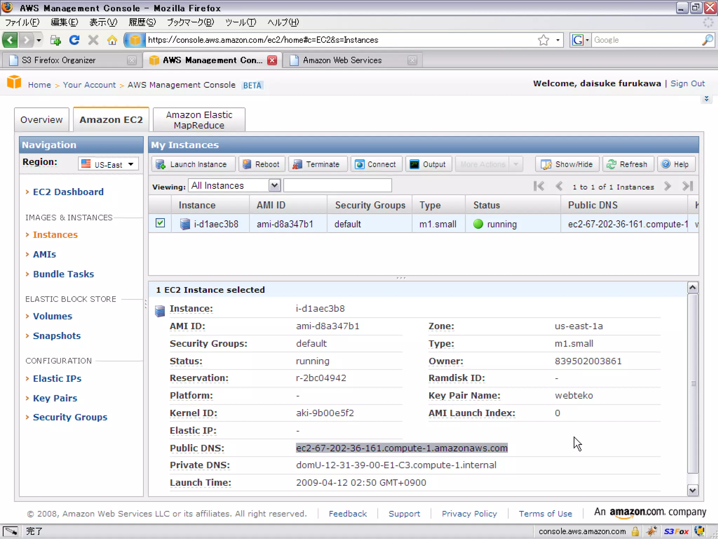Click the Google search magnifier icon

pyautogui.click(x=707, y=40)
